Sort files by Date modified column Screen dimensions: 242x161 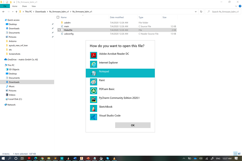pos(117,17)
